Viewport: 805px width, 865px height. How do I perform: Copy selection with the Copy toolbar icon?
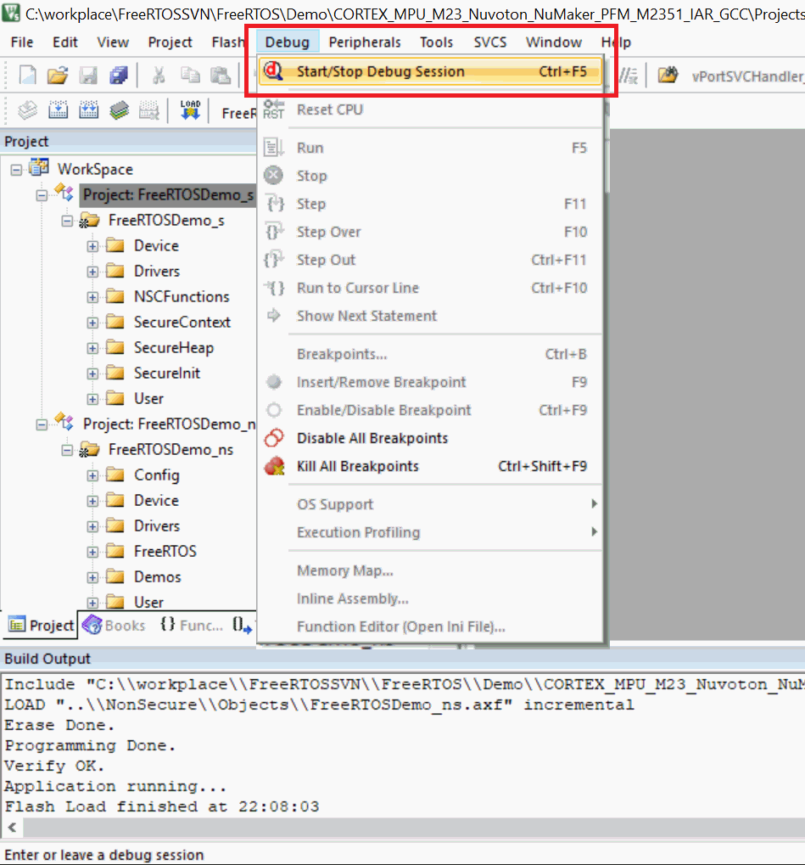point(188,75)
